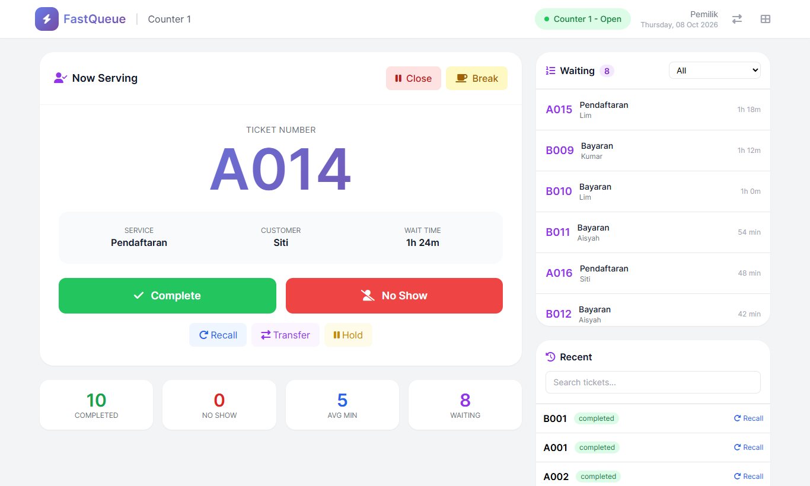Screen dimensions: 810x486
Task: Click the FastQueue brand name
Action: coord(95,19)
